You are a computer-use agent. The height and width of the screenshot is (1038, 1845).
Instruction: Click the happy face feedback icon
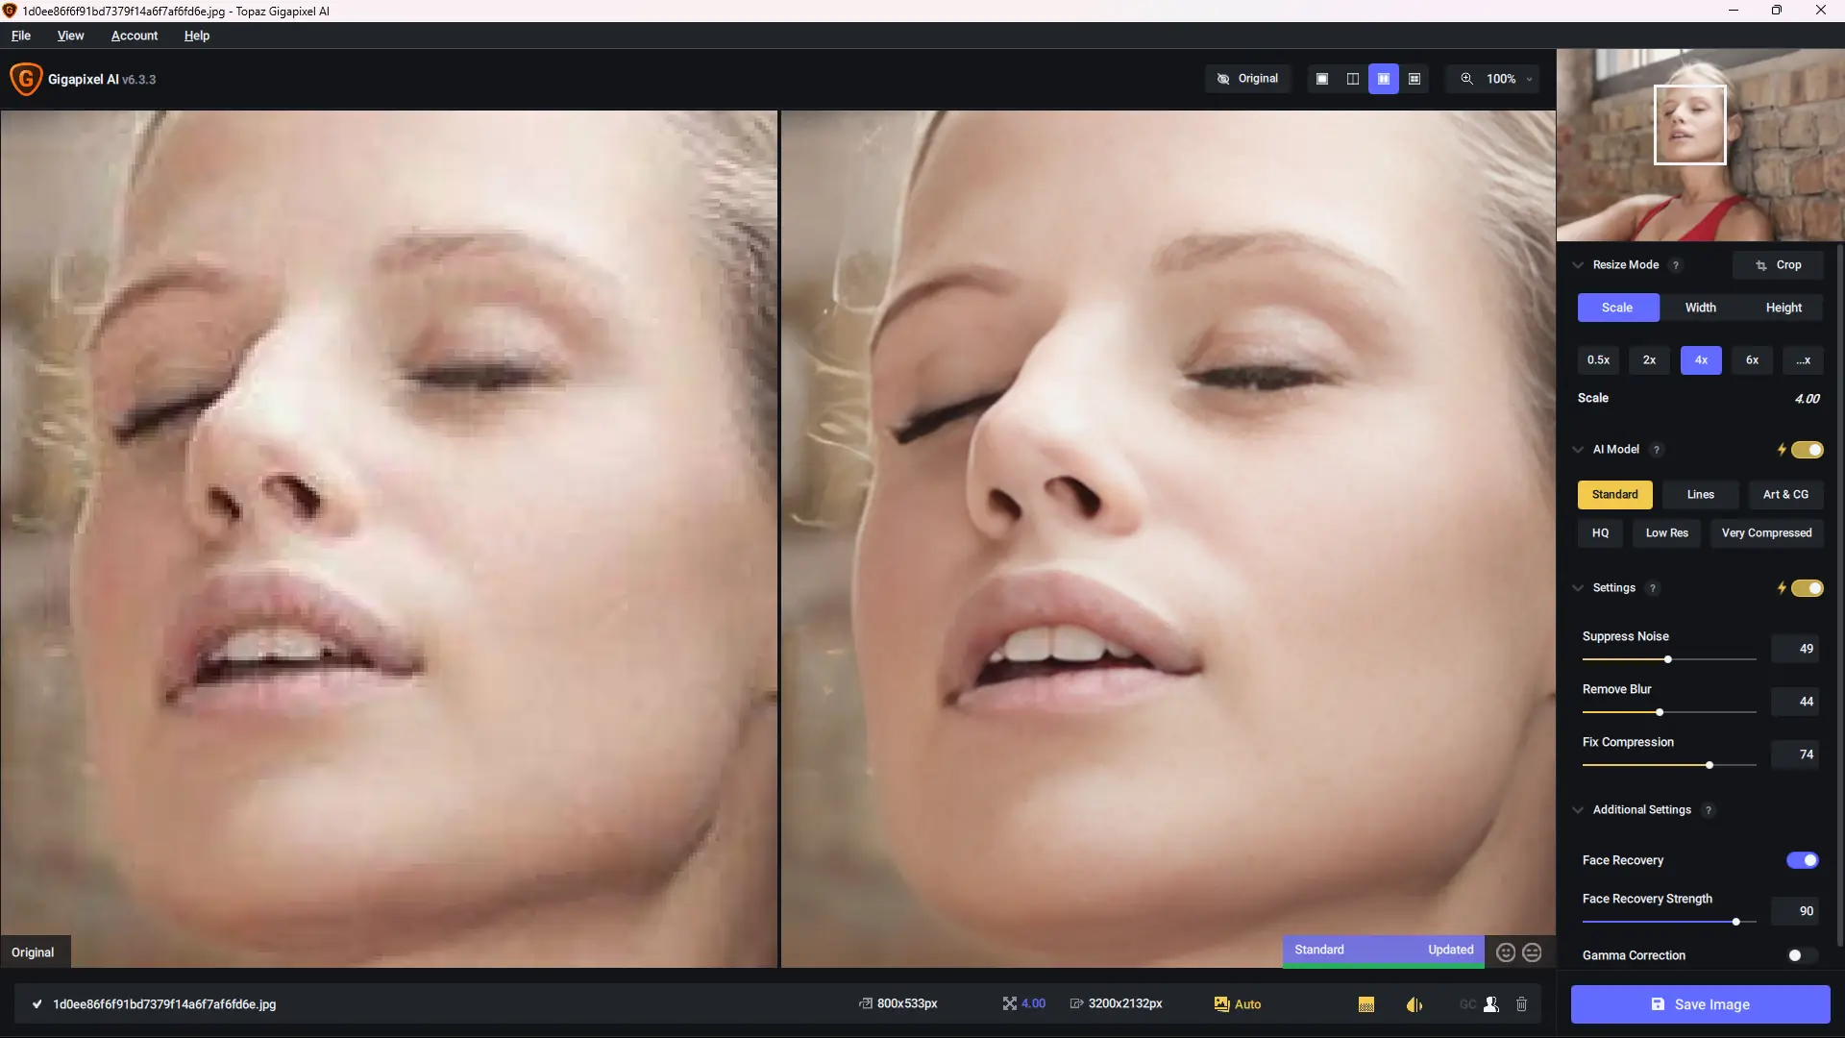[1506, 952]
